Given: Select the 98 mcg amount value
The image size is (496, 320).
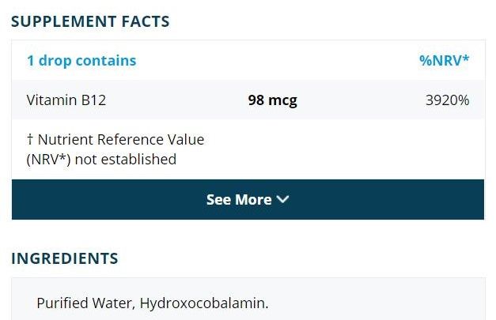Looking at the screenshot, I should [272, 100].
